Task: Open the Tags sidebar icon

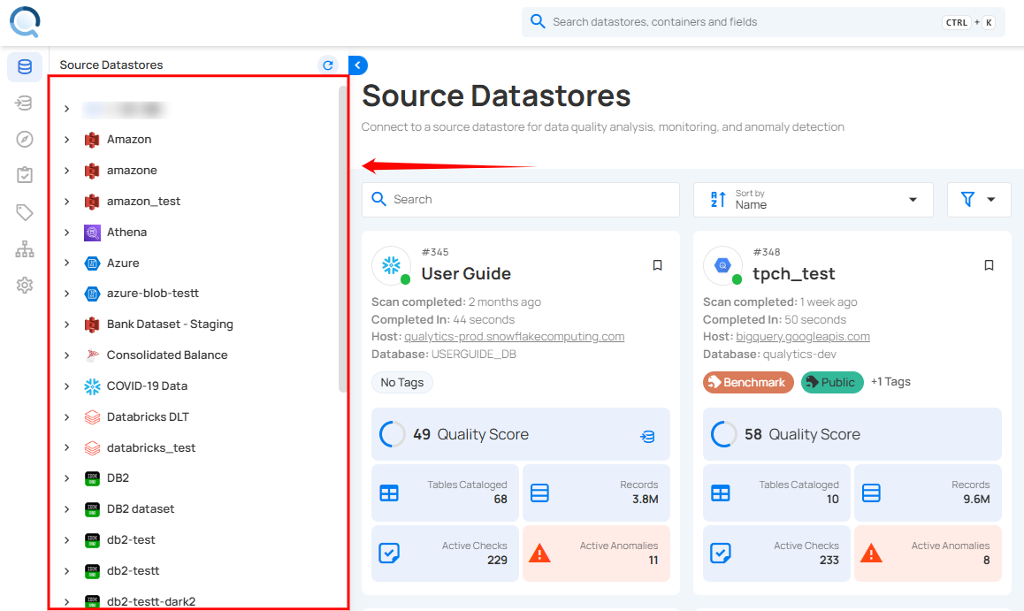Action: tap(24, 212)
